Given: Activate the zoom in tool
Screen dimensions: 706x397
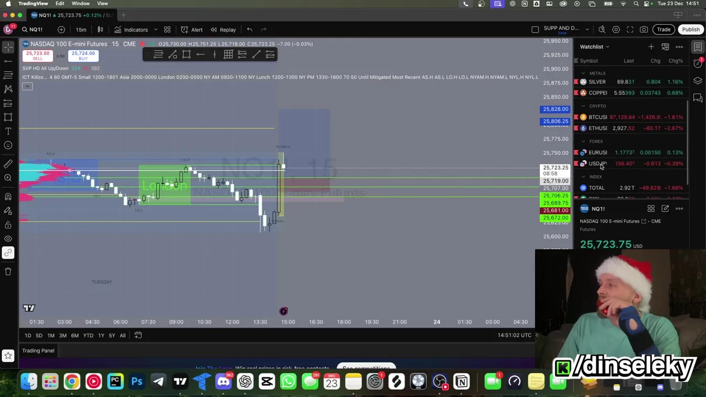Looking at the screenshot, I should tap(8, 178).
